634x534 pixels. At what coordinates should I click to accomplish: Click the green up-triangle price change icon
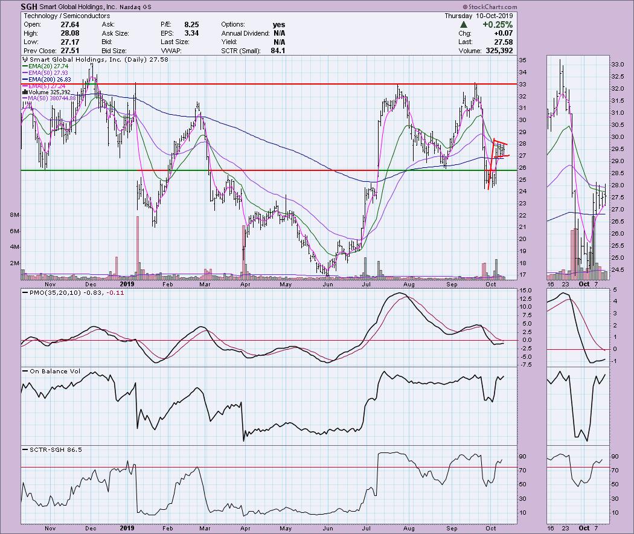[x=464, y=25]
